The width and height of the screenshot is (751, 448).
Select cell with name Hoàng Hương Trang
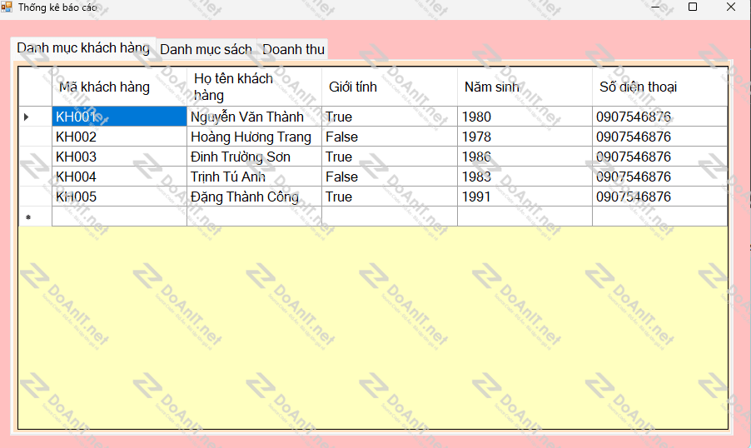point(254,137)
